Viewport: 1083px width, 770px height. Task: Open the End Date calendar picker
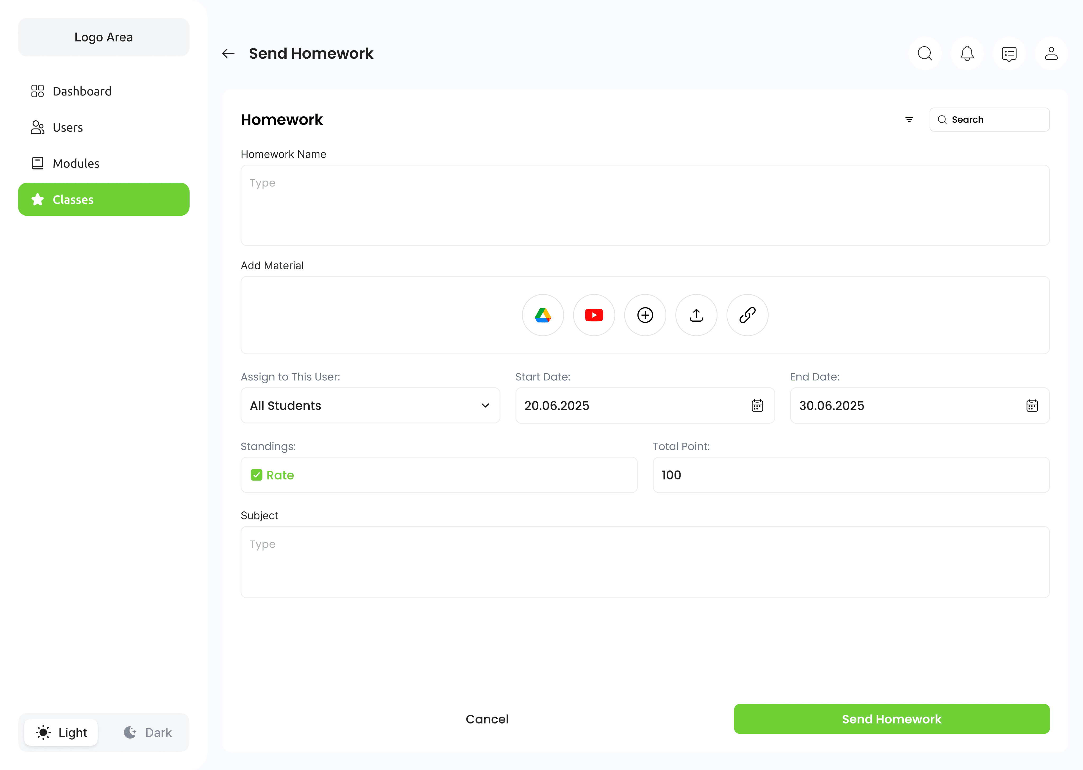[1032, 405]
